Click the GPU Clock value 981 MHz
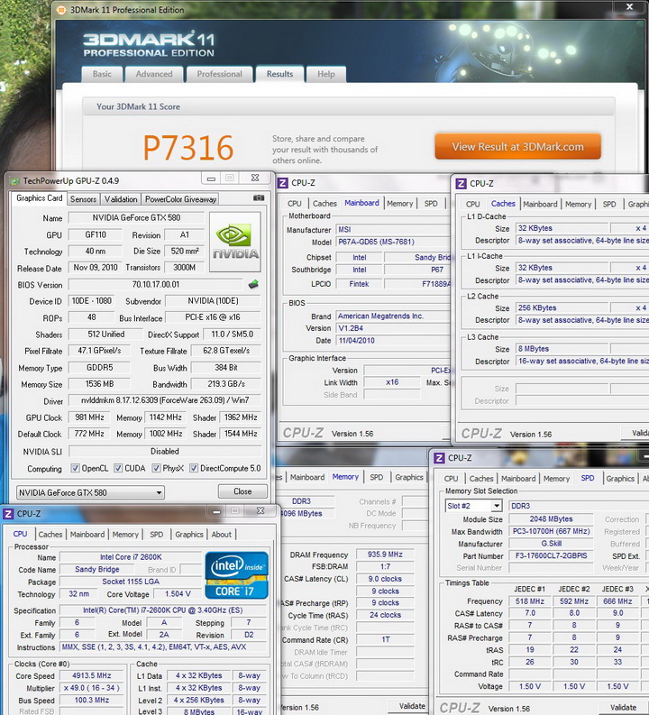The height and width of the screenshot is (715, 649). point(90,417)
